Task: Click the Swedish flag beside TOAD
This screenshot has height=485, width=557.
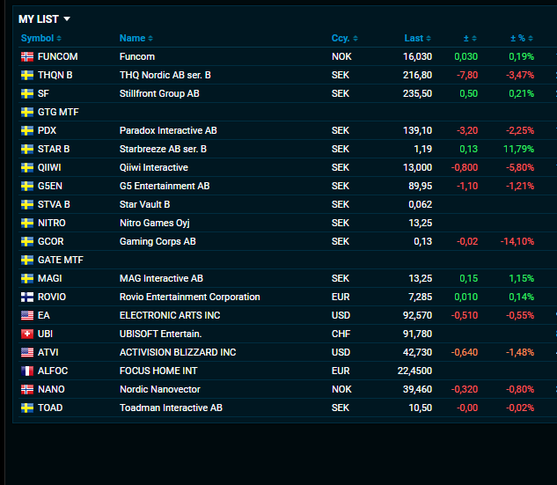Action: tap(27, 408)
